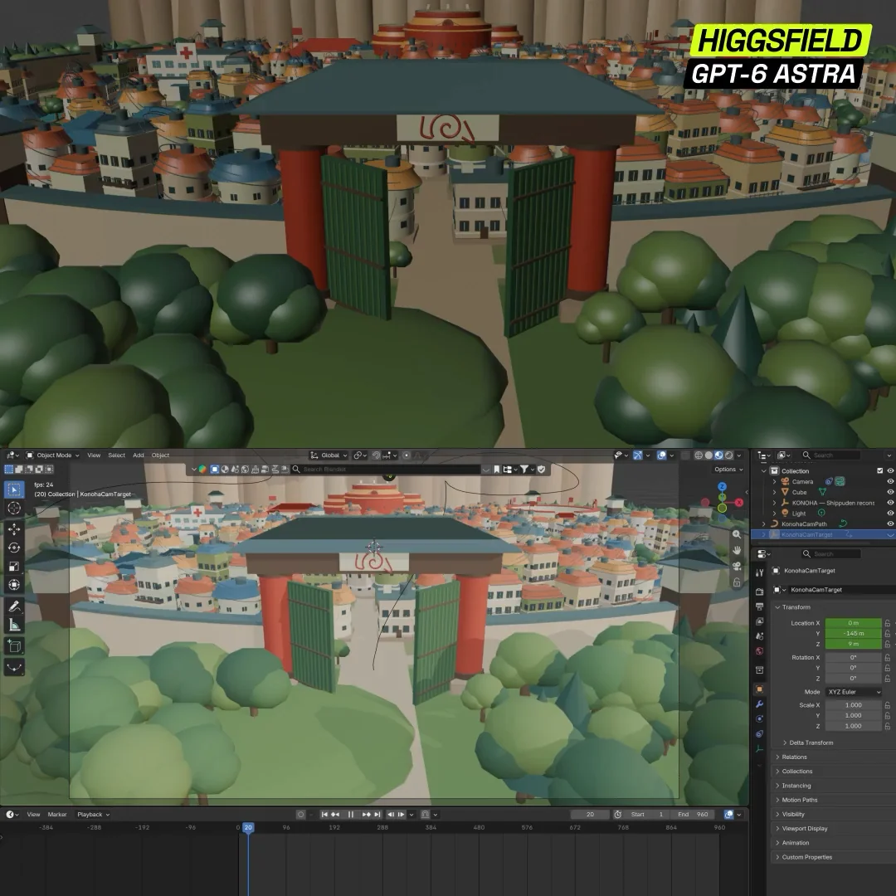Click the red X axis gizmo

tap(739, 502)
